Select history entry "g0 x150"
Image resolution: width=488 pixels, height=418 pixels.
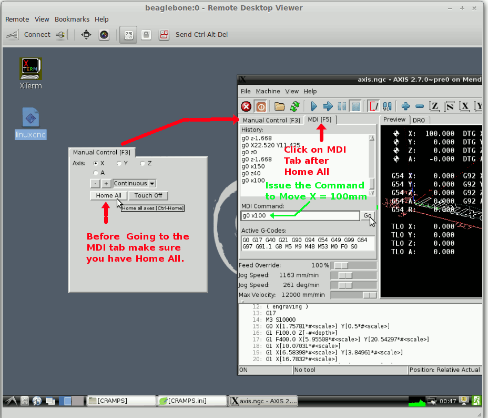click(253, 166)
